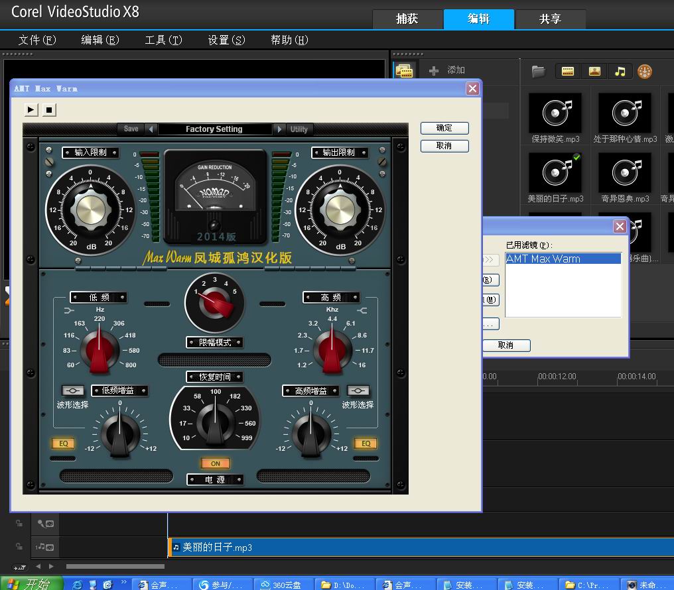674x590 pixels.
Task: Select 保持微笑.mp3 thumbnail
Action: (555, 113)
